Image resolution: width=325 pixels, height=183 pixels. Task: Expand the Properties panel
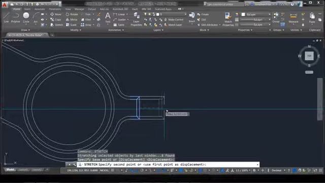245,30
